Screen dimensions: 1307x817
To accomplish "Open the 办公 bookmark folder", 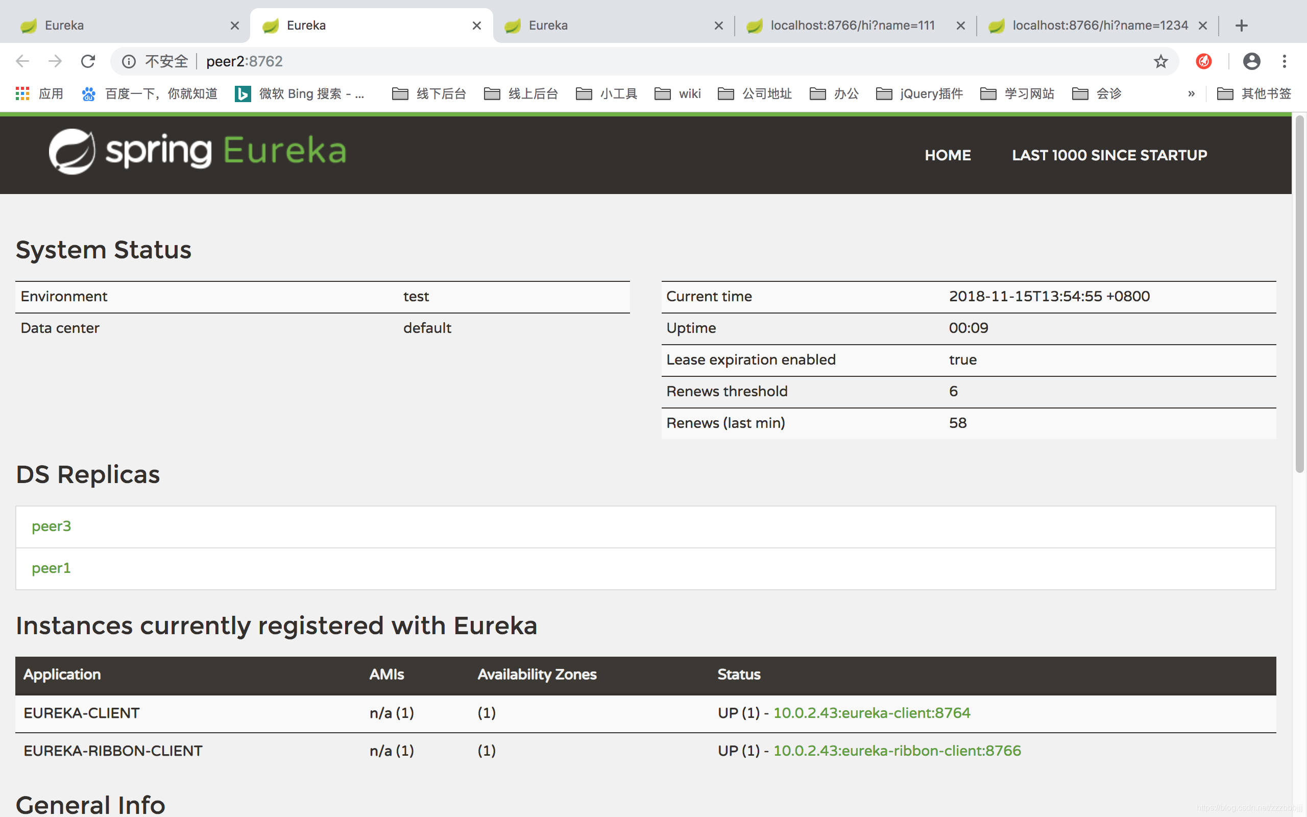I will pyautogui.click(x=834, y=93).
